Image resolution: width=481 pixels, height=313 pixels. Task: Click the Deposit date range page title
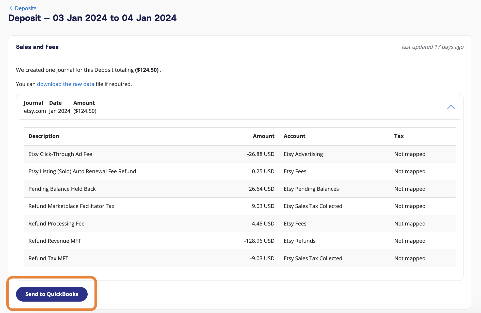pyautogui.click(x=92, y=18)
